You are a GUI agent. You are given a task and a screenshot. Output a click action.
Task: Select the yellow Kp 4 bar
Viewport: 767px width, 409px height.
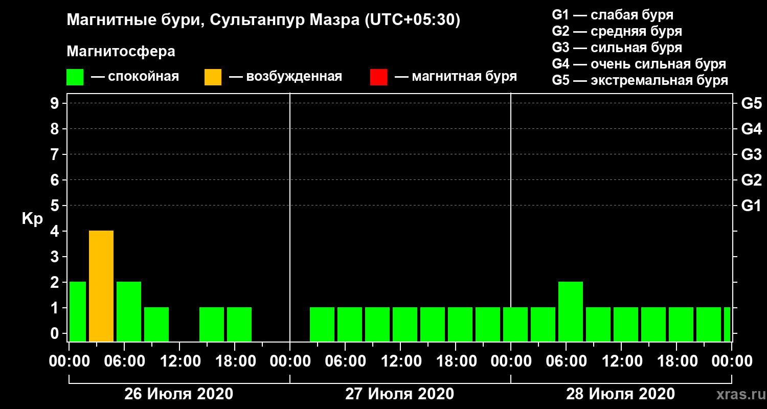(101, 286)
